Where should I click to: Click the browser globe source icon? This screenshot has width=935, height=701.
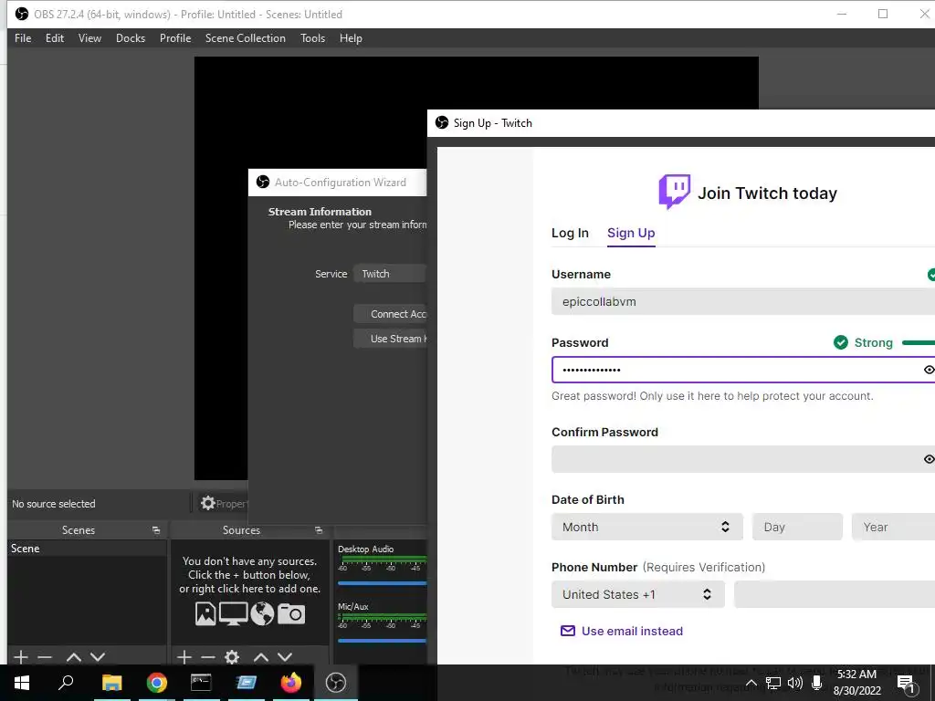click(x=262, y=614)
